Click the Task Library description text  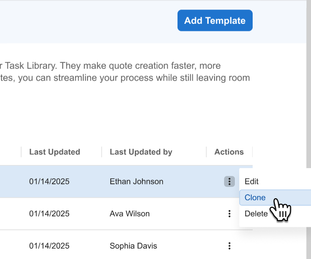(x=124, y=72)
